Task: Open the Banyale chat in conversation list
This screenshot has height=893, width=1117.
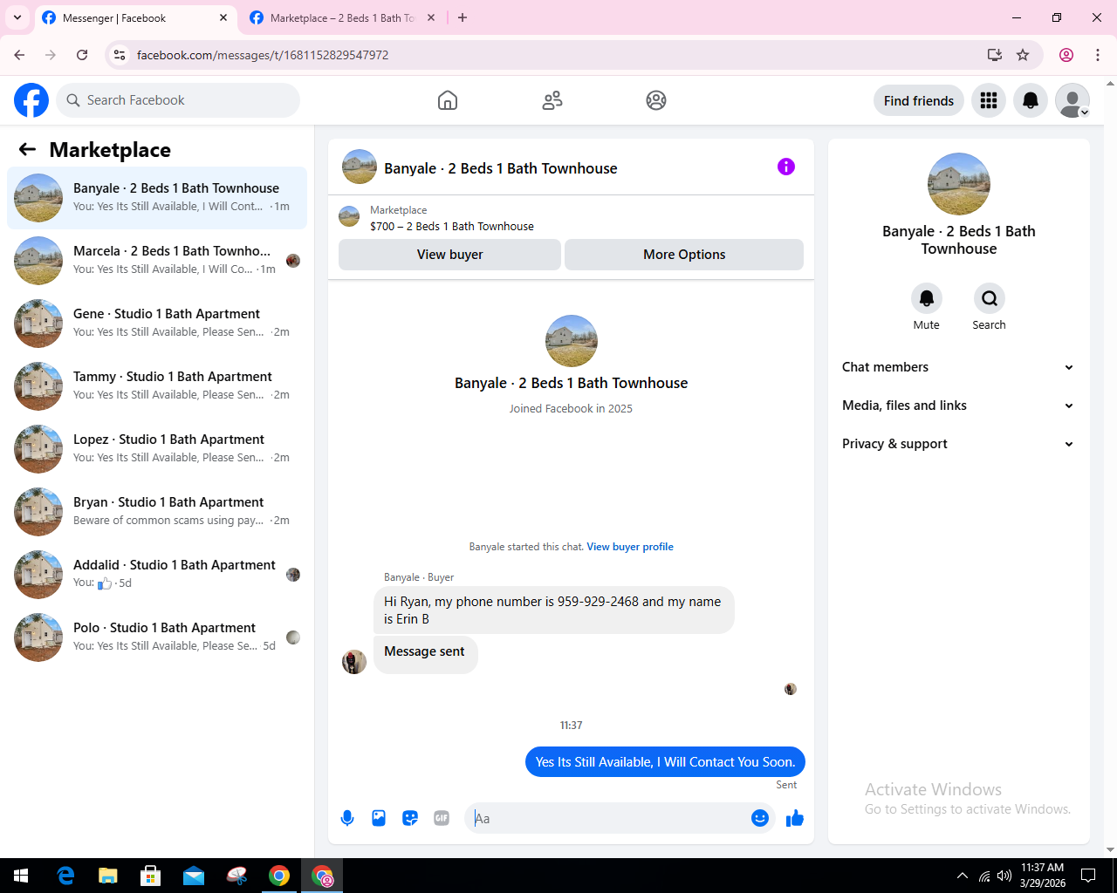Action: click(x=157, y=198)
